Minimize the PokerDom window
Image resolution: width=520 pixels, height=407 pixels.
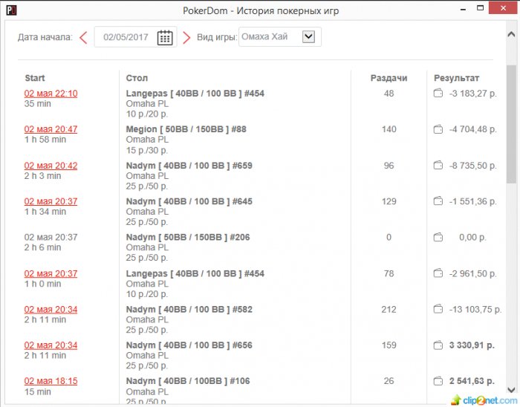click(464, 9)
